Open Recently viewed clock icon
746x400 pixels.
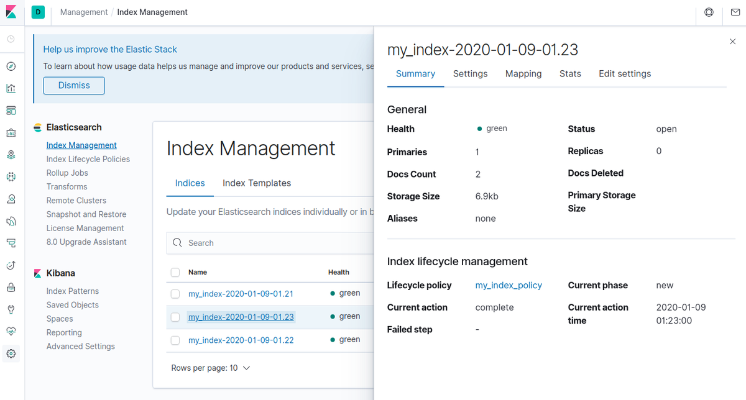click(x=11, y=39)
